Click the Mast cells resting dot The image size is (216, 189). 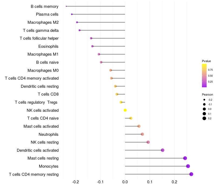(x=185, y=158)
